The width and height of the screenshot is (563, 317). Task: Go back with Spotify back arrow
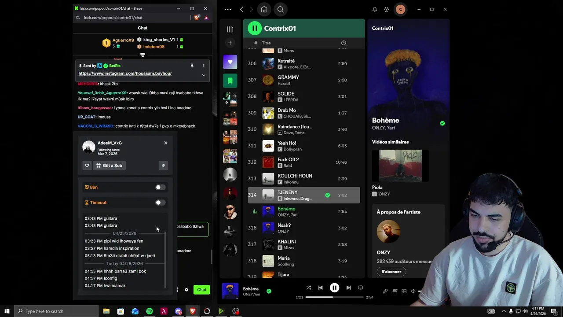[x=241, y=9]
